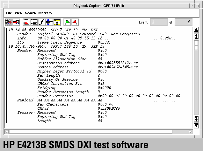Viewport: 203px width, 151px height.
Task: Click the Bridging 0x0000 row
Action: pyautogui.click(x=74, y=88)
